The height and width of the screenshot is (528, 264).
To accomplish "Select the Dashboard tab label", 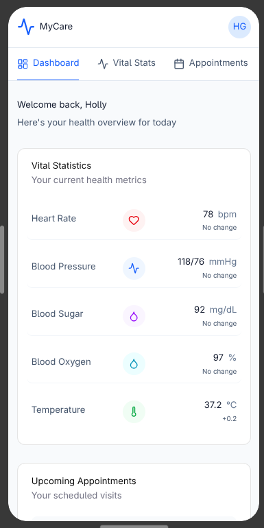I will click(56, 63).
